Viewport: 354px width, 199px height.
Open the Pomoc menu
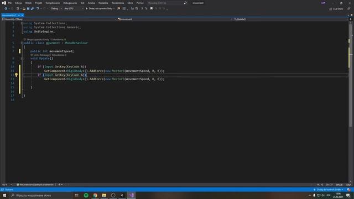[x=140, y=3]
